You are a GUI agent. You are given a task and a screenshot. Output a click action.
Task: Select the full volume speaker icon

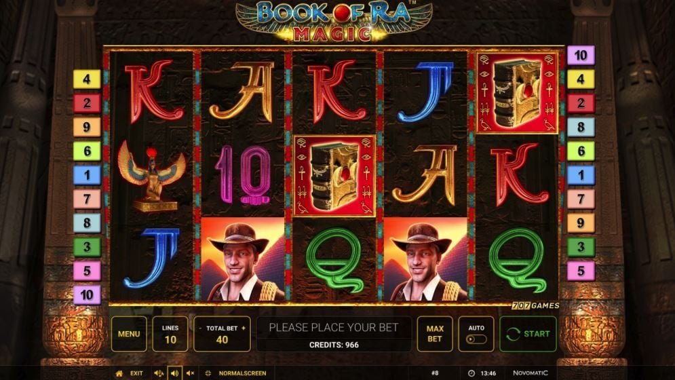(174, 373)
